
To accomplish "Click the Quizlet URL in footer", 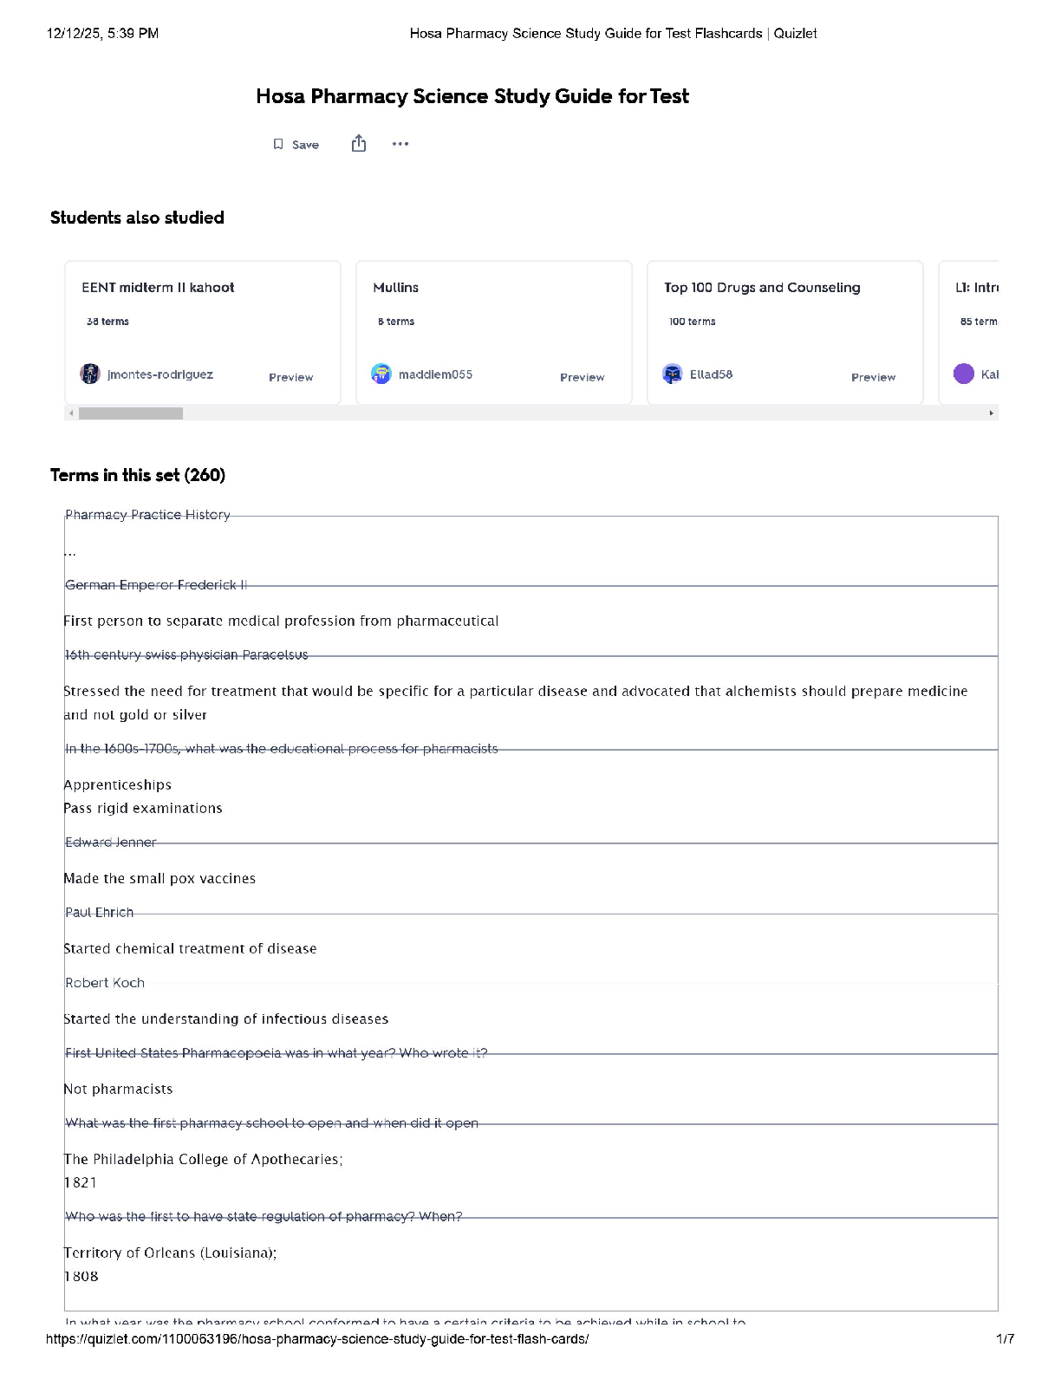I will 317,1339.
